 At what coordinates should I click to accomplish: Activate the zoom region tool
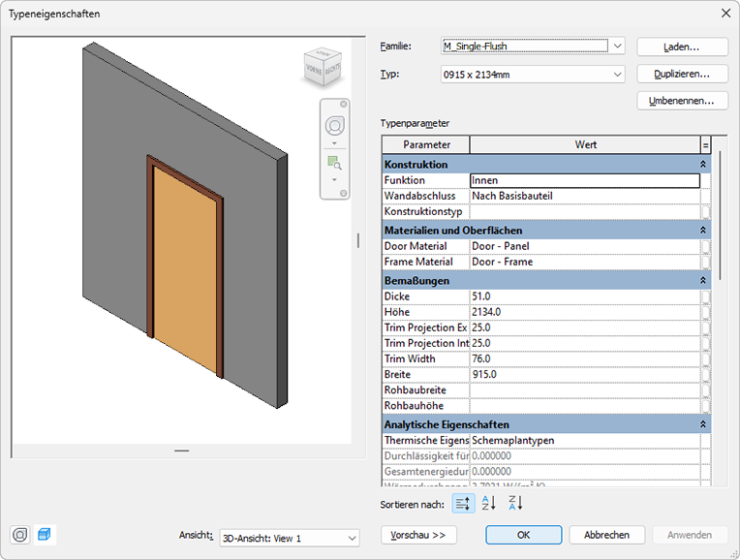point(334,164)
